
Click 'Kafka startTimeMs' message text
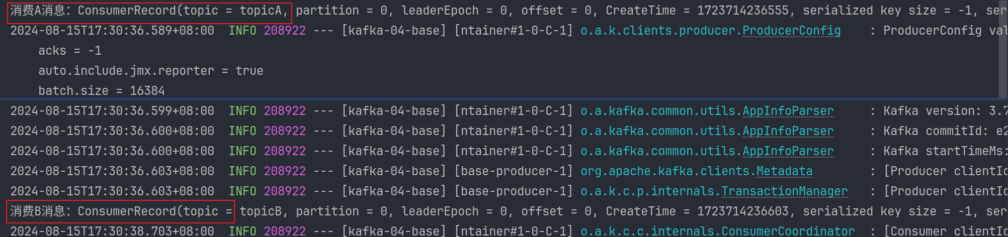tap(942, 151)
